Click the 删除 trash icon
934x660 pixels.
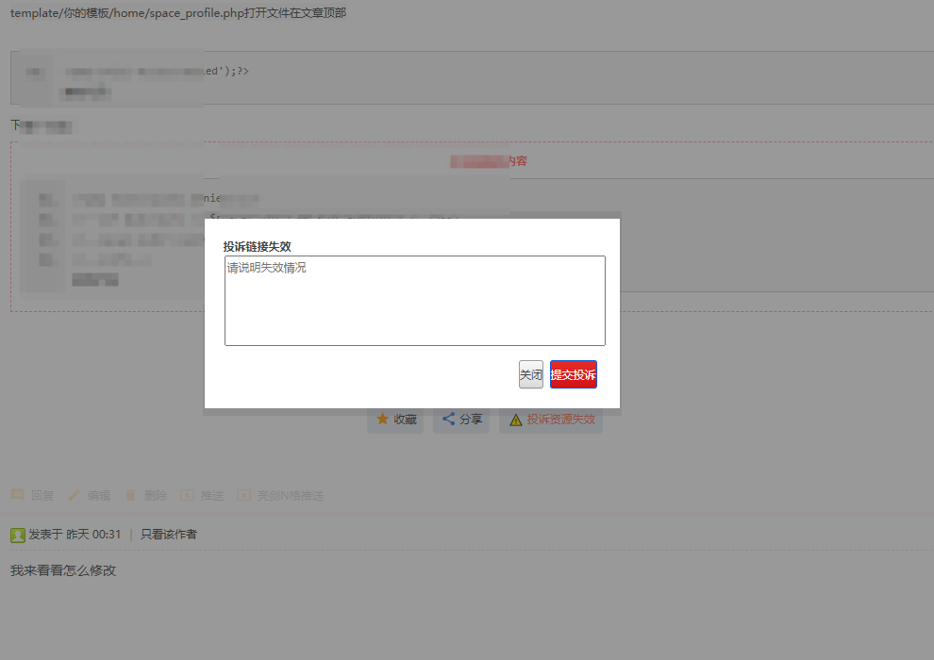click(130, 495)
